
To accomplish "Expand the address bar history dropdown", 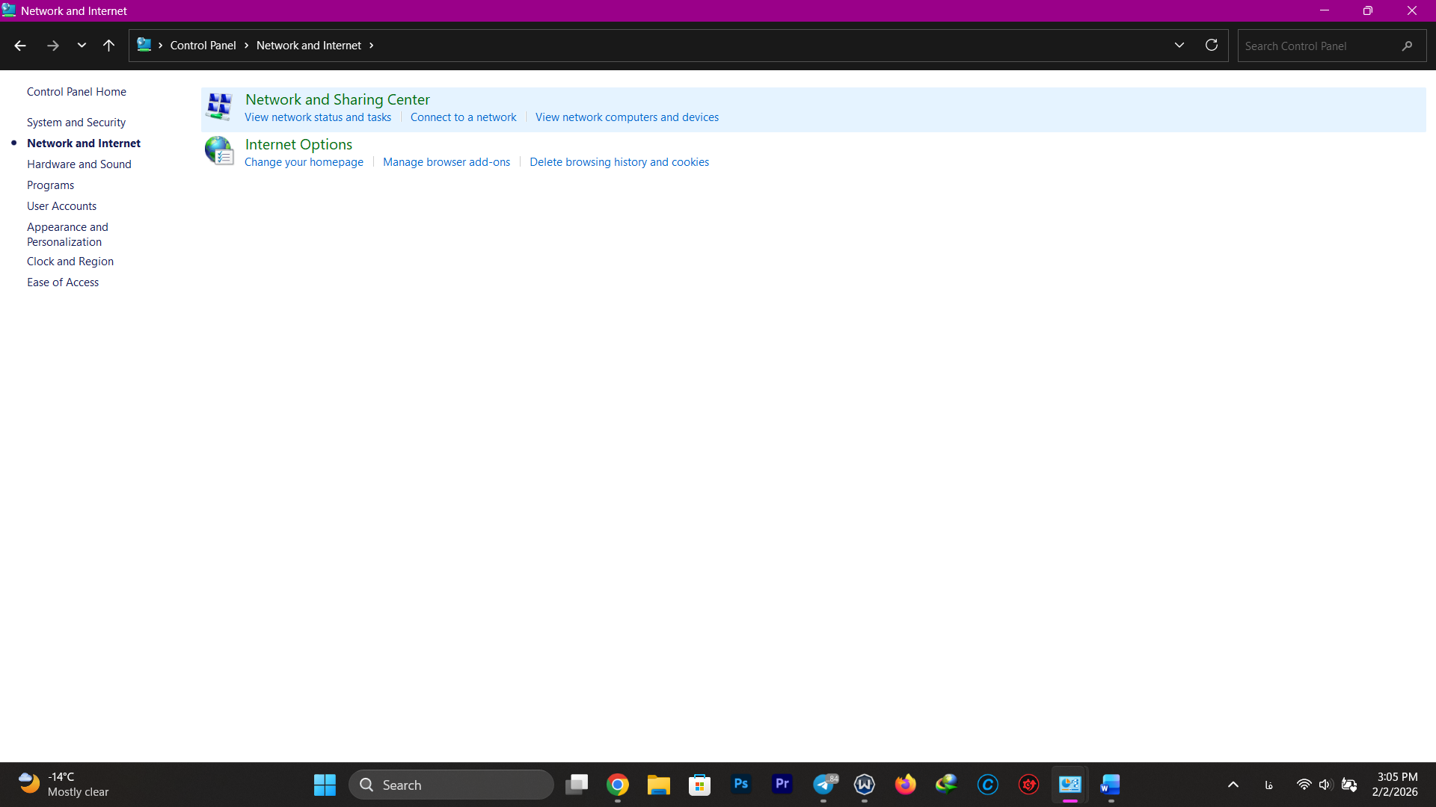I will [x=1179, y=46].
